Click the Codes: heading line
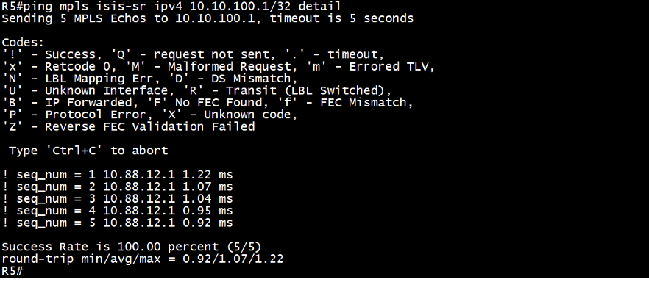 coord(23,43)
